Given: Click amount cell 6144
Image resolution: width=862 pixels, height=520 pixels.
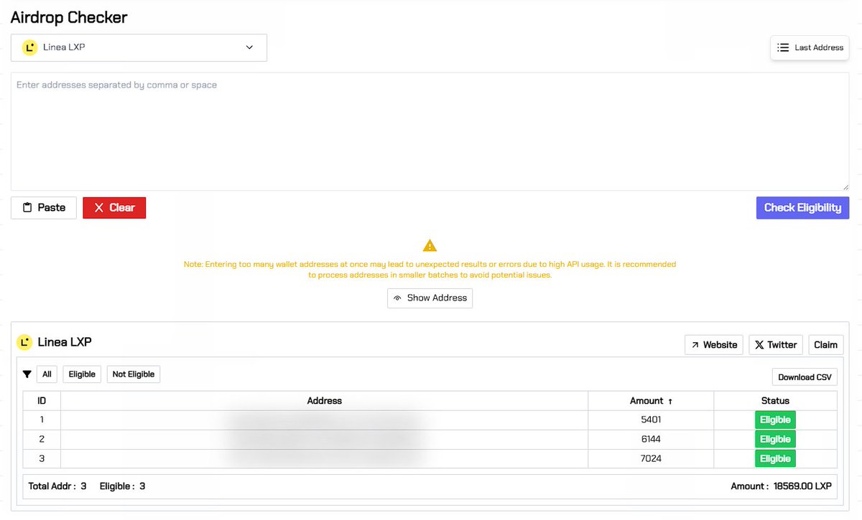Looking at the screenshot, I should pyautogui.click(x=651, y=439).
